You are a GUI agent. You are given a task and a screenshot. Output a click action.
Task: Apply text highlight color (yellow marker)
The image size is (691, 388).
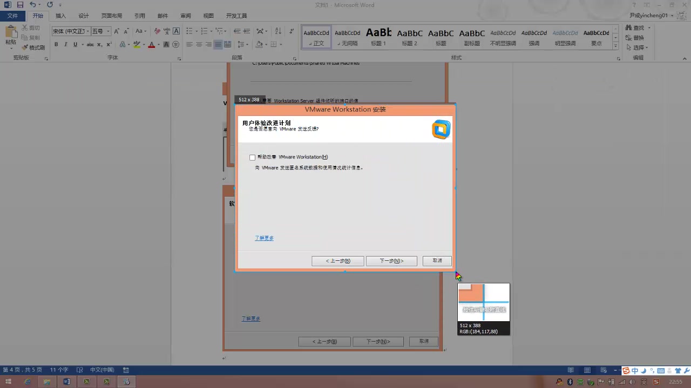(137, 45)
